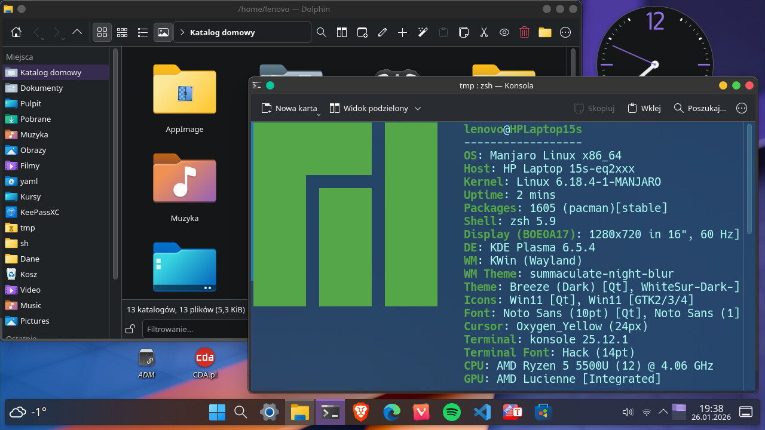Expand the system tray hidden icons arrow
Viewport: 765px width, 430px height.
tap(663, 411)
